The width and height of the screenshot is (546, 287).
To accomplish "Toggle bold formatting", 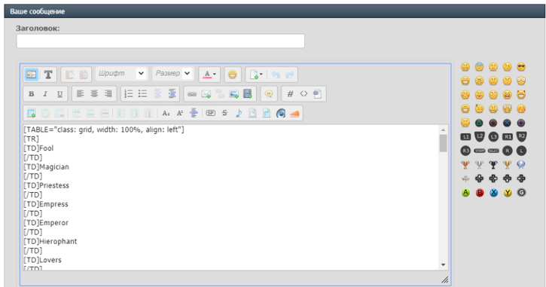I will tap(32, 93).
